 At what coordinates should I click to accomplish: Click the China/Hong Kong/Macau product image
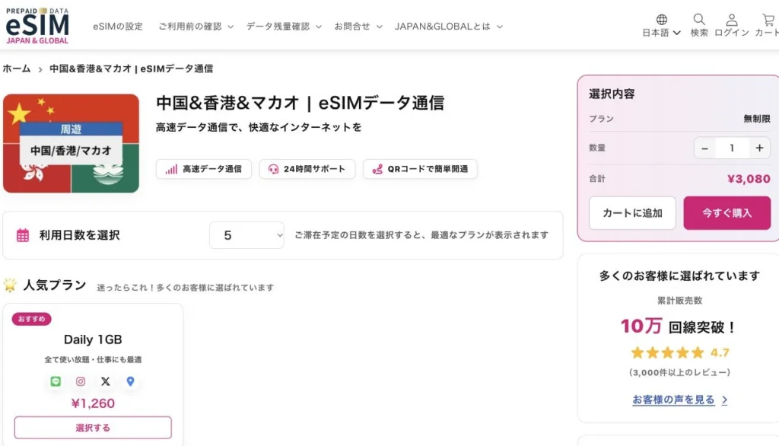(x=71, y=143)
